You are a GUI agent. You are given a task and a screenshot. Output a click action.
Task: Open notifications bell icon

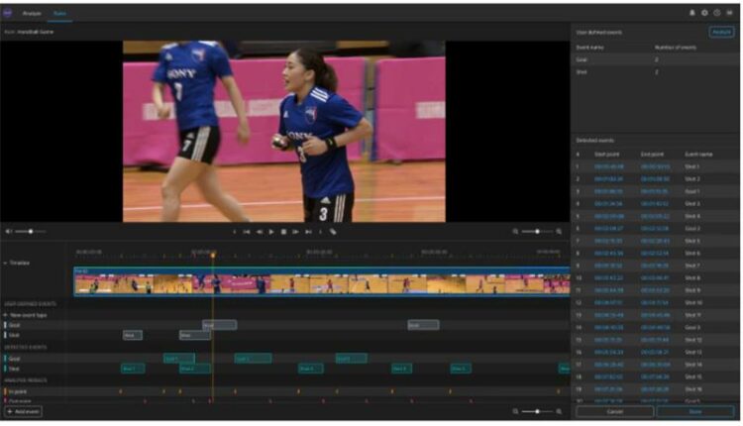pyautogui.click(x=691, y=13)
